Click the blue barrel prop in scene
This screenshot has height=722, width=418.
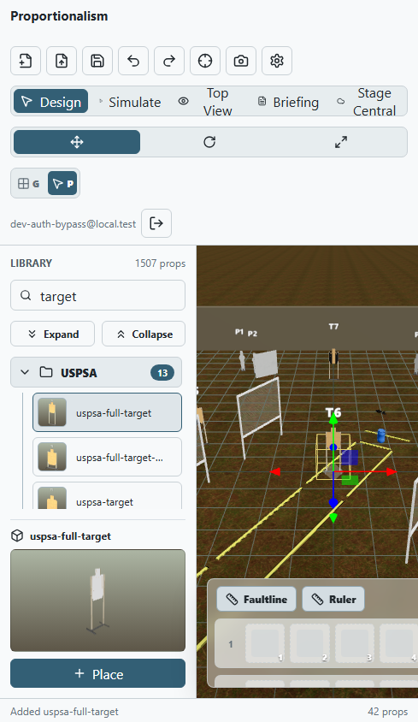(x=381, y=435)
